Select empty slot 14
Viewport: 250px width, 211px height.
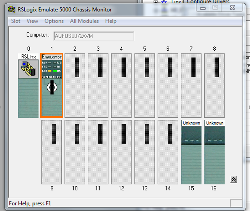click(x=168, y=152)
